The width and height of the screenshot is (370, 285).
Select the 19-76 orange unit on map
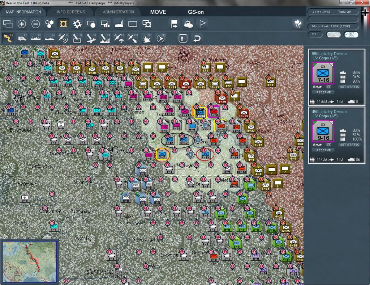point(234,184)
